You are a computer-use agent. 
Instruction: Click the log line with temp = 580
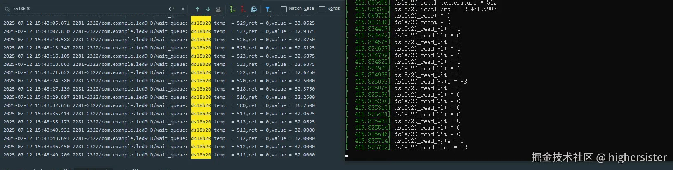point(159,105)
